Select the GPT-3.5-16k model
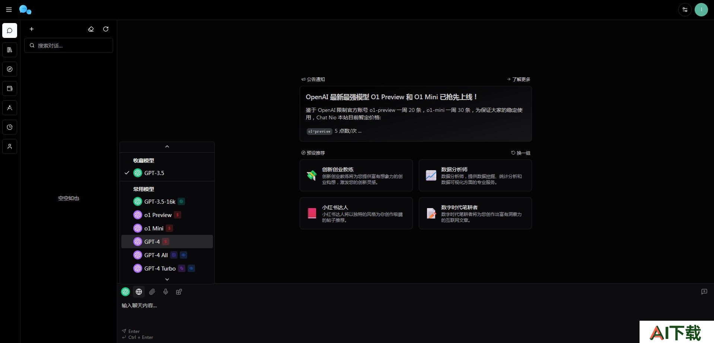This screenshot has height=343, width=714. point(167,201)
